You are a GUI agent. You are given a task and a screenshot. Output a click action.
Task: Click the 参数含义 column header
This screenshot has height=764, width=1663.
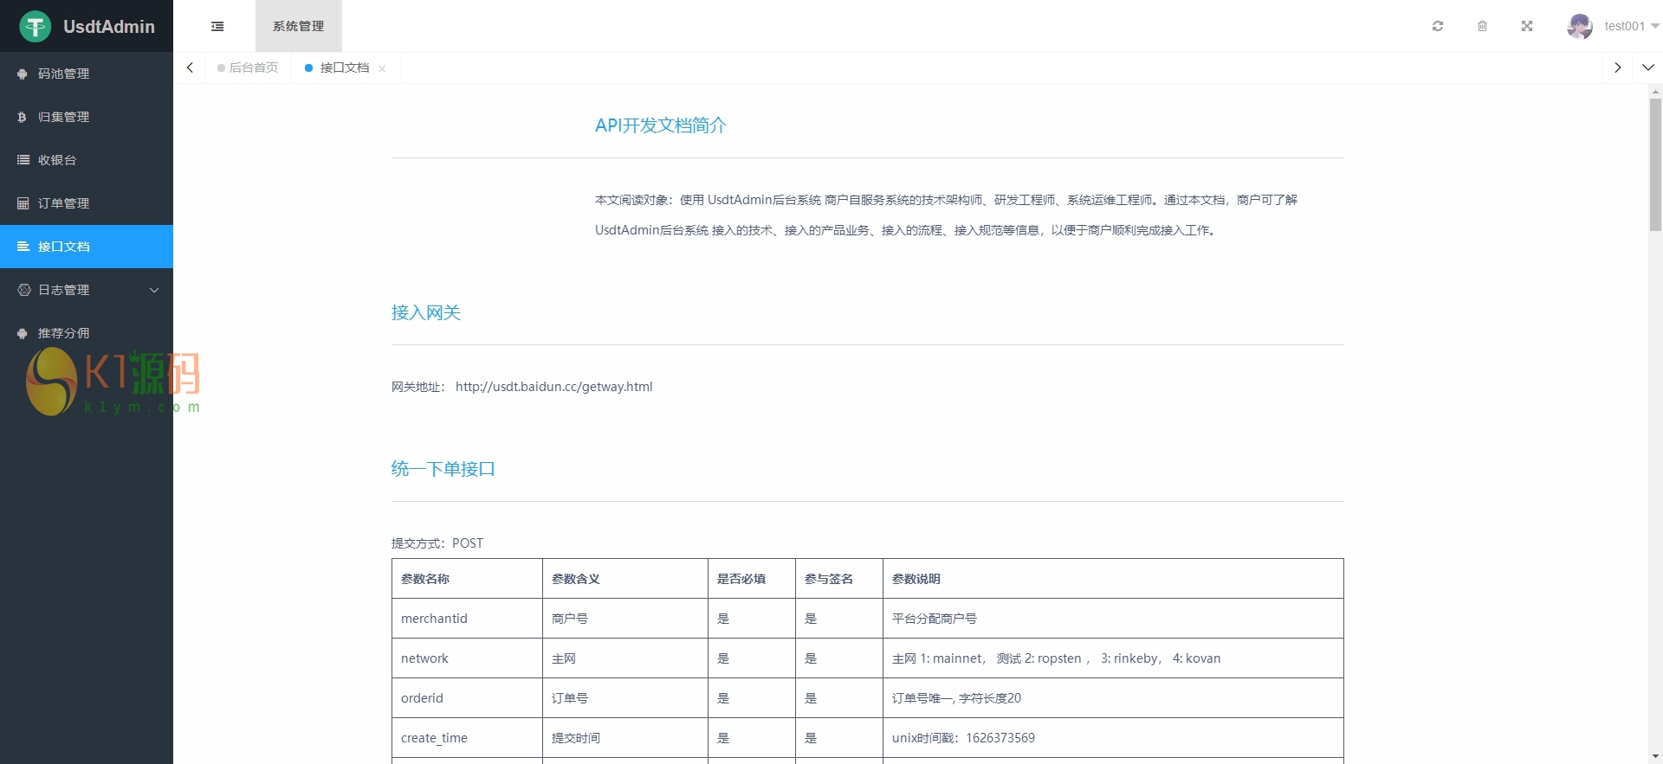pyautogui.click(x=625, y=579)
